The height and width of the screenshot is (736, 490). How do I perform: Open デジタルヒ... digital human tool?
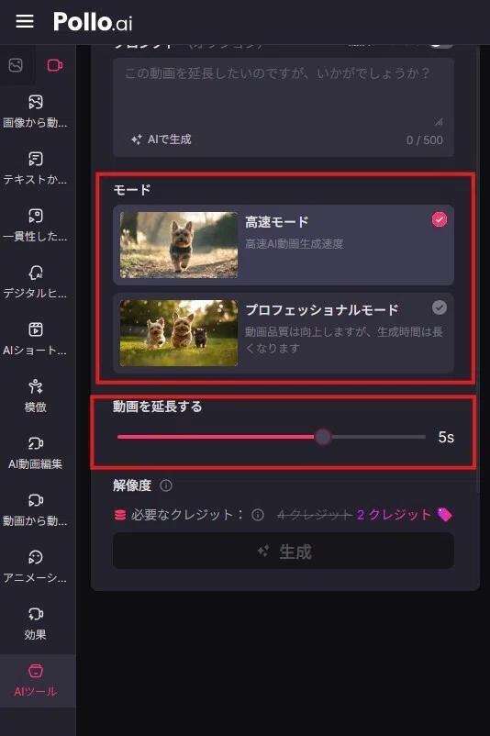coord(35,282)
